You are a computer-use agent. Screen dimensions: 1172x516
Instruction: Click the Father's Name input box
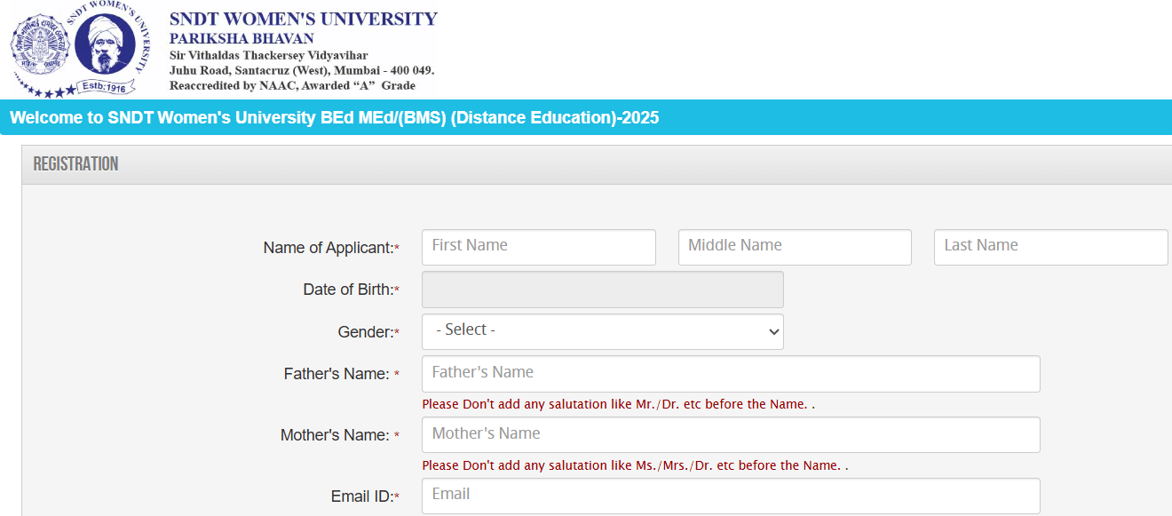pyautogui.click(x=730, y=373)
